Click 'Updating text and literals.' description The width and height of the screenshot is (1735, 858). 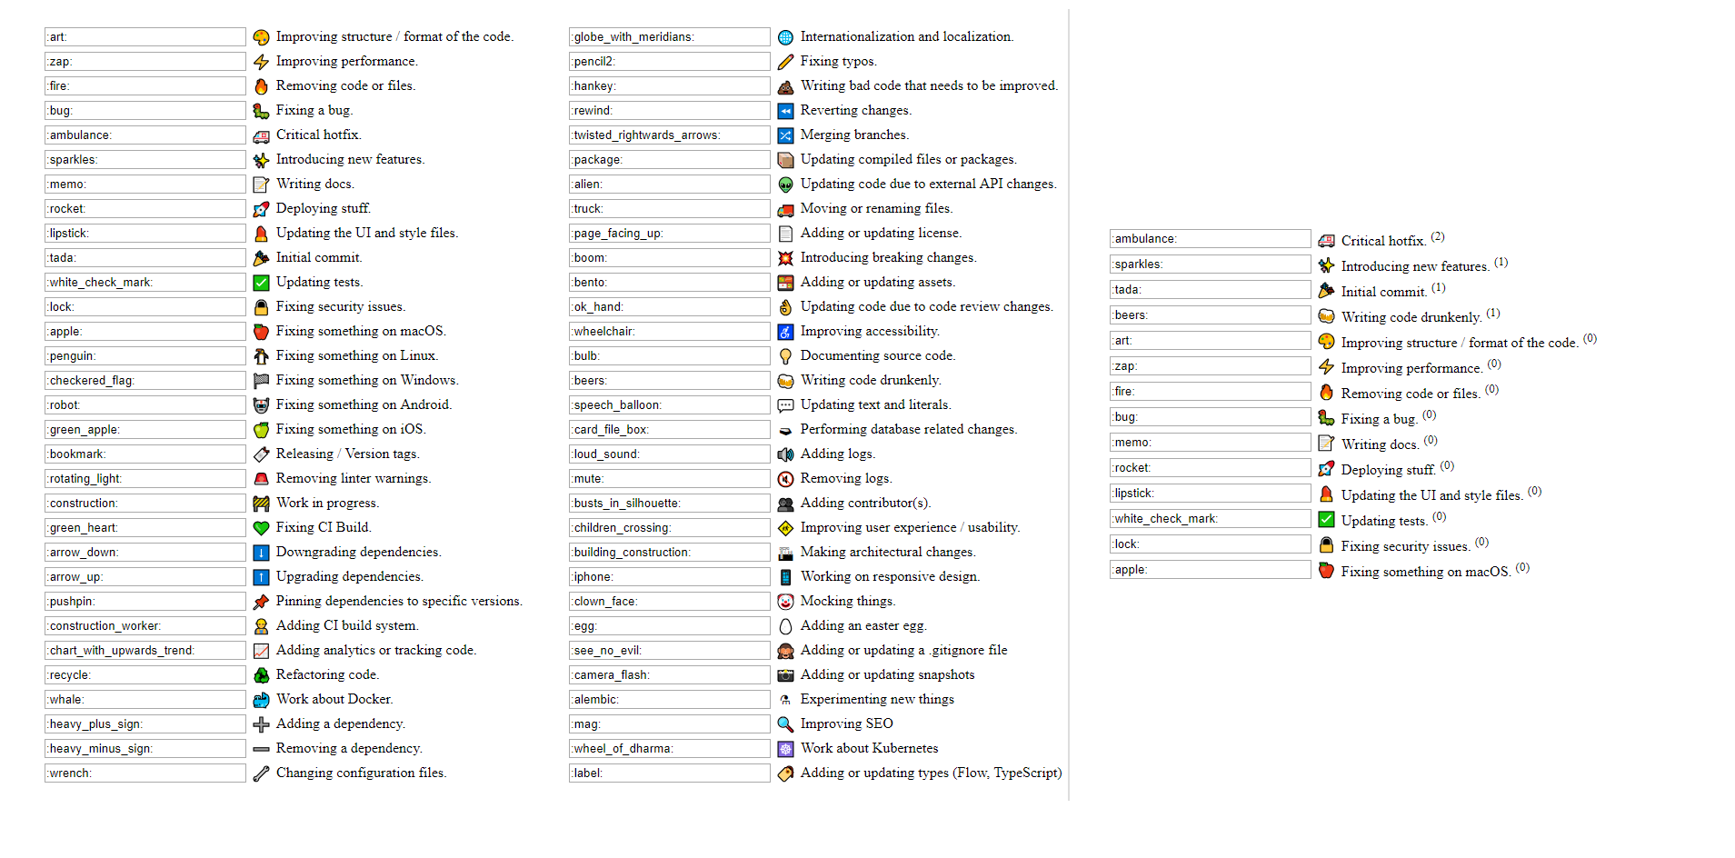[x=876, y=405]
